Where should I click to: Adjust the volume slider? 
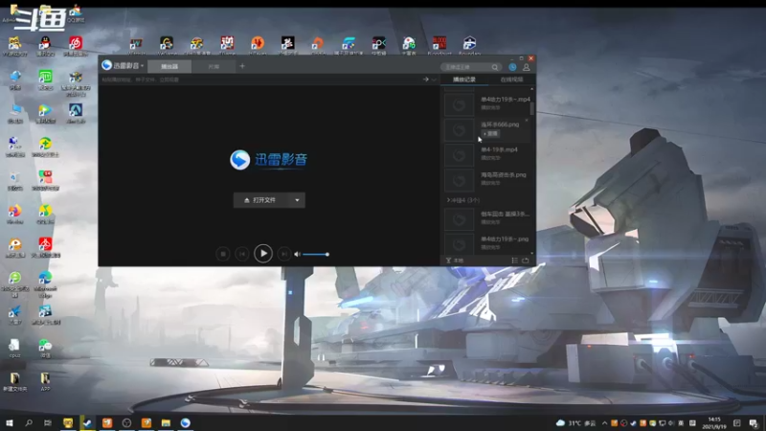click(x=316, y=254)
